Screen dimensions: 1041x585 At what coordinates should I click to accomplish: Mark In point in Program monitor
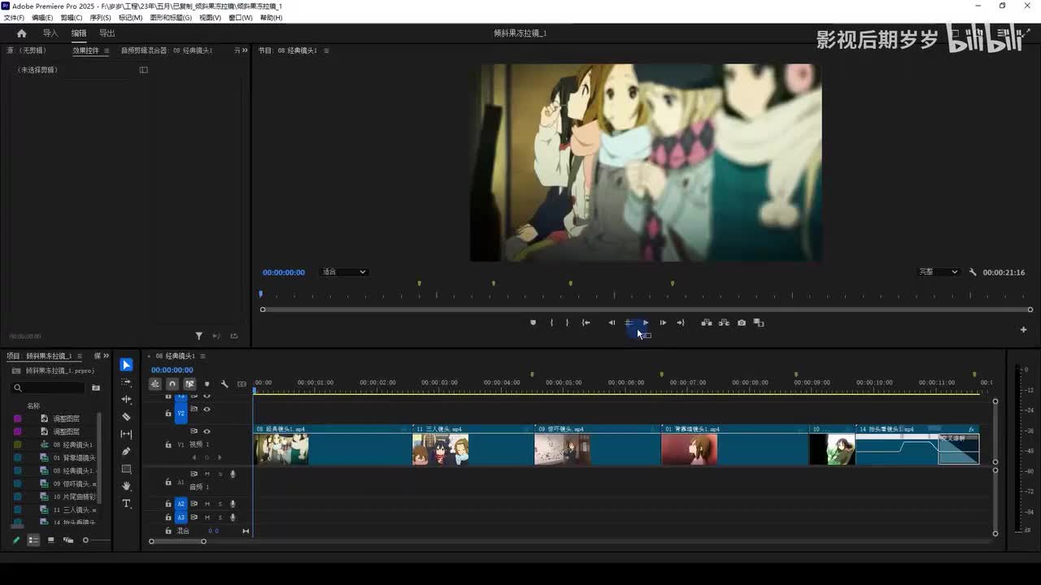click(x=551, y=323)
